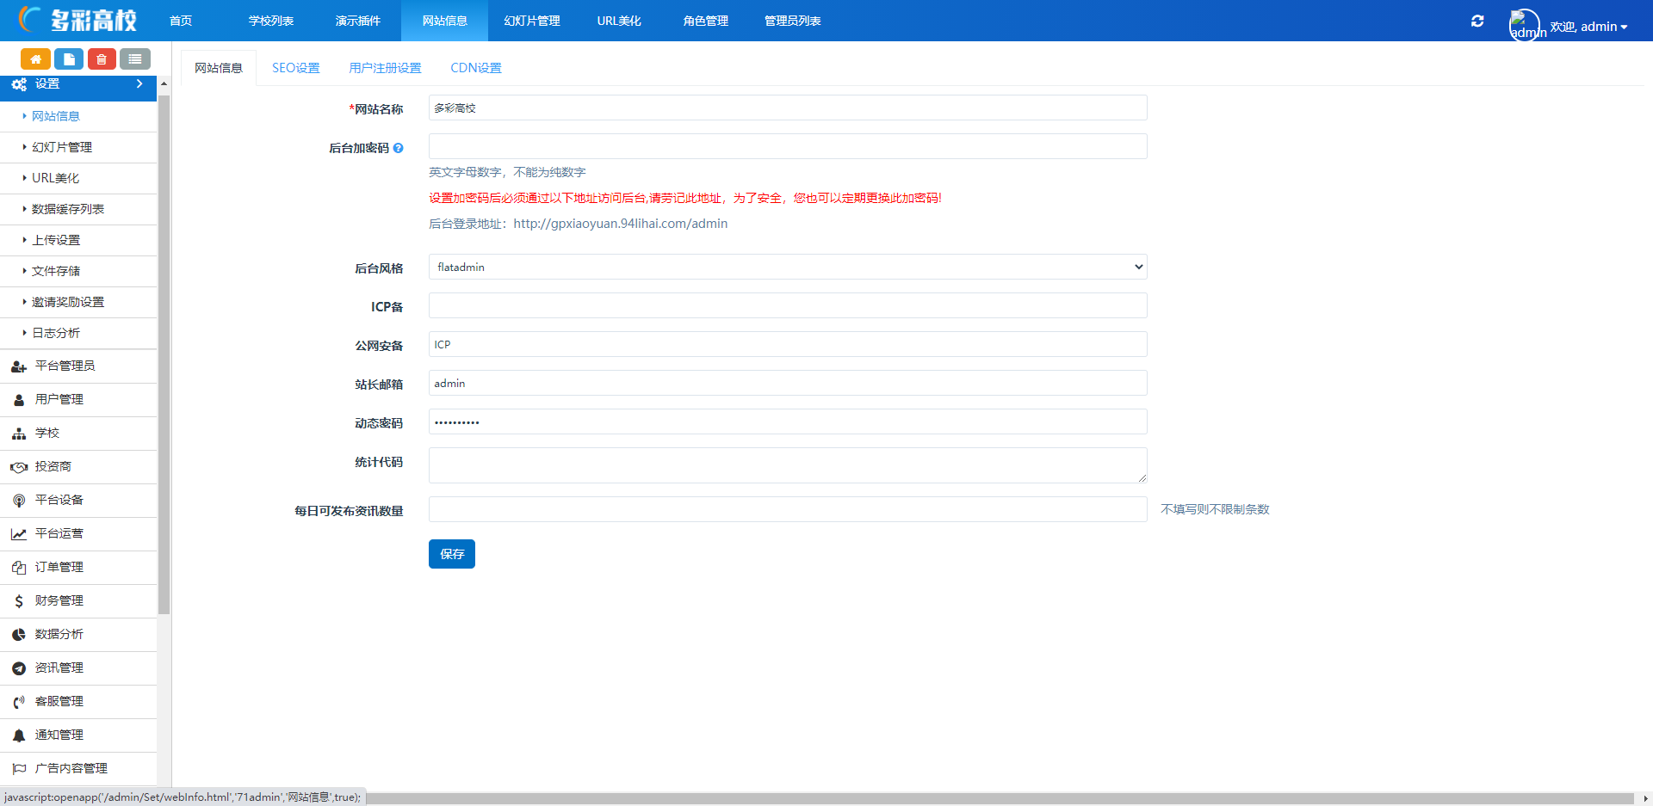The width and height of the screenshot is (1653, 806).
Task: Open 文件存储 in the sidebar
Action: (56, 271)
